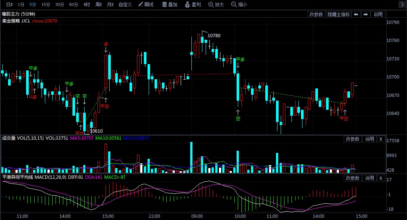This screenshot has width=407, height=220.
Task: Click 改参数 in MACD panel
Action: (x=353, y=178)
